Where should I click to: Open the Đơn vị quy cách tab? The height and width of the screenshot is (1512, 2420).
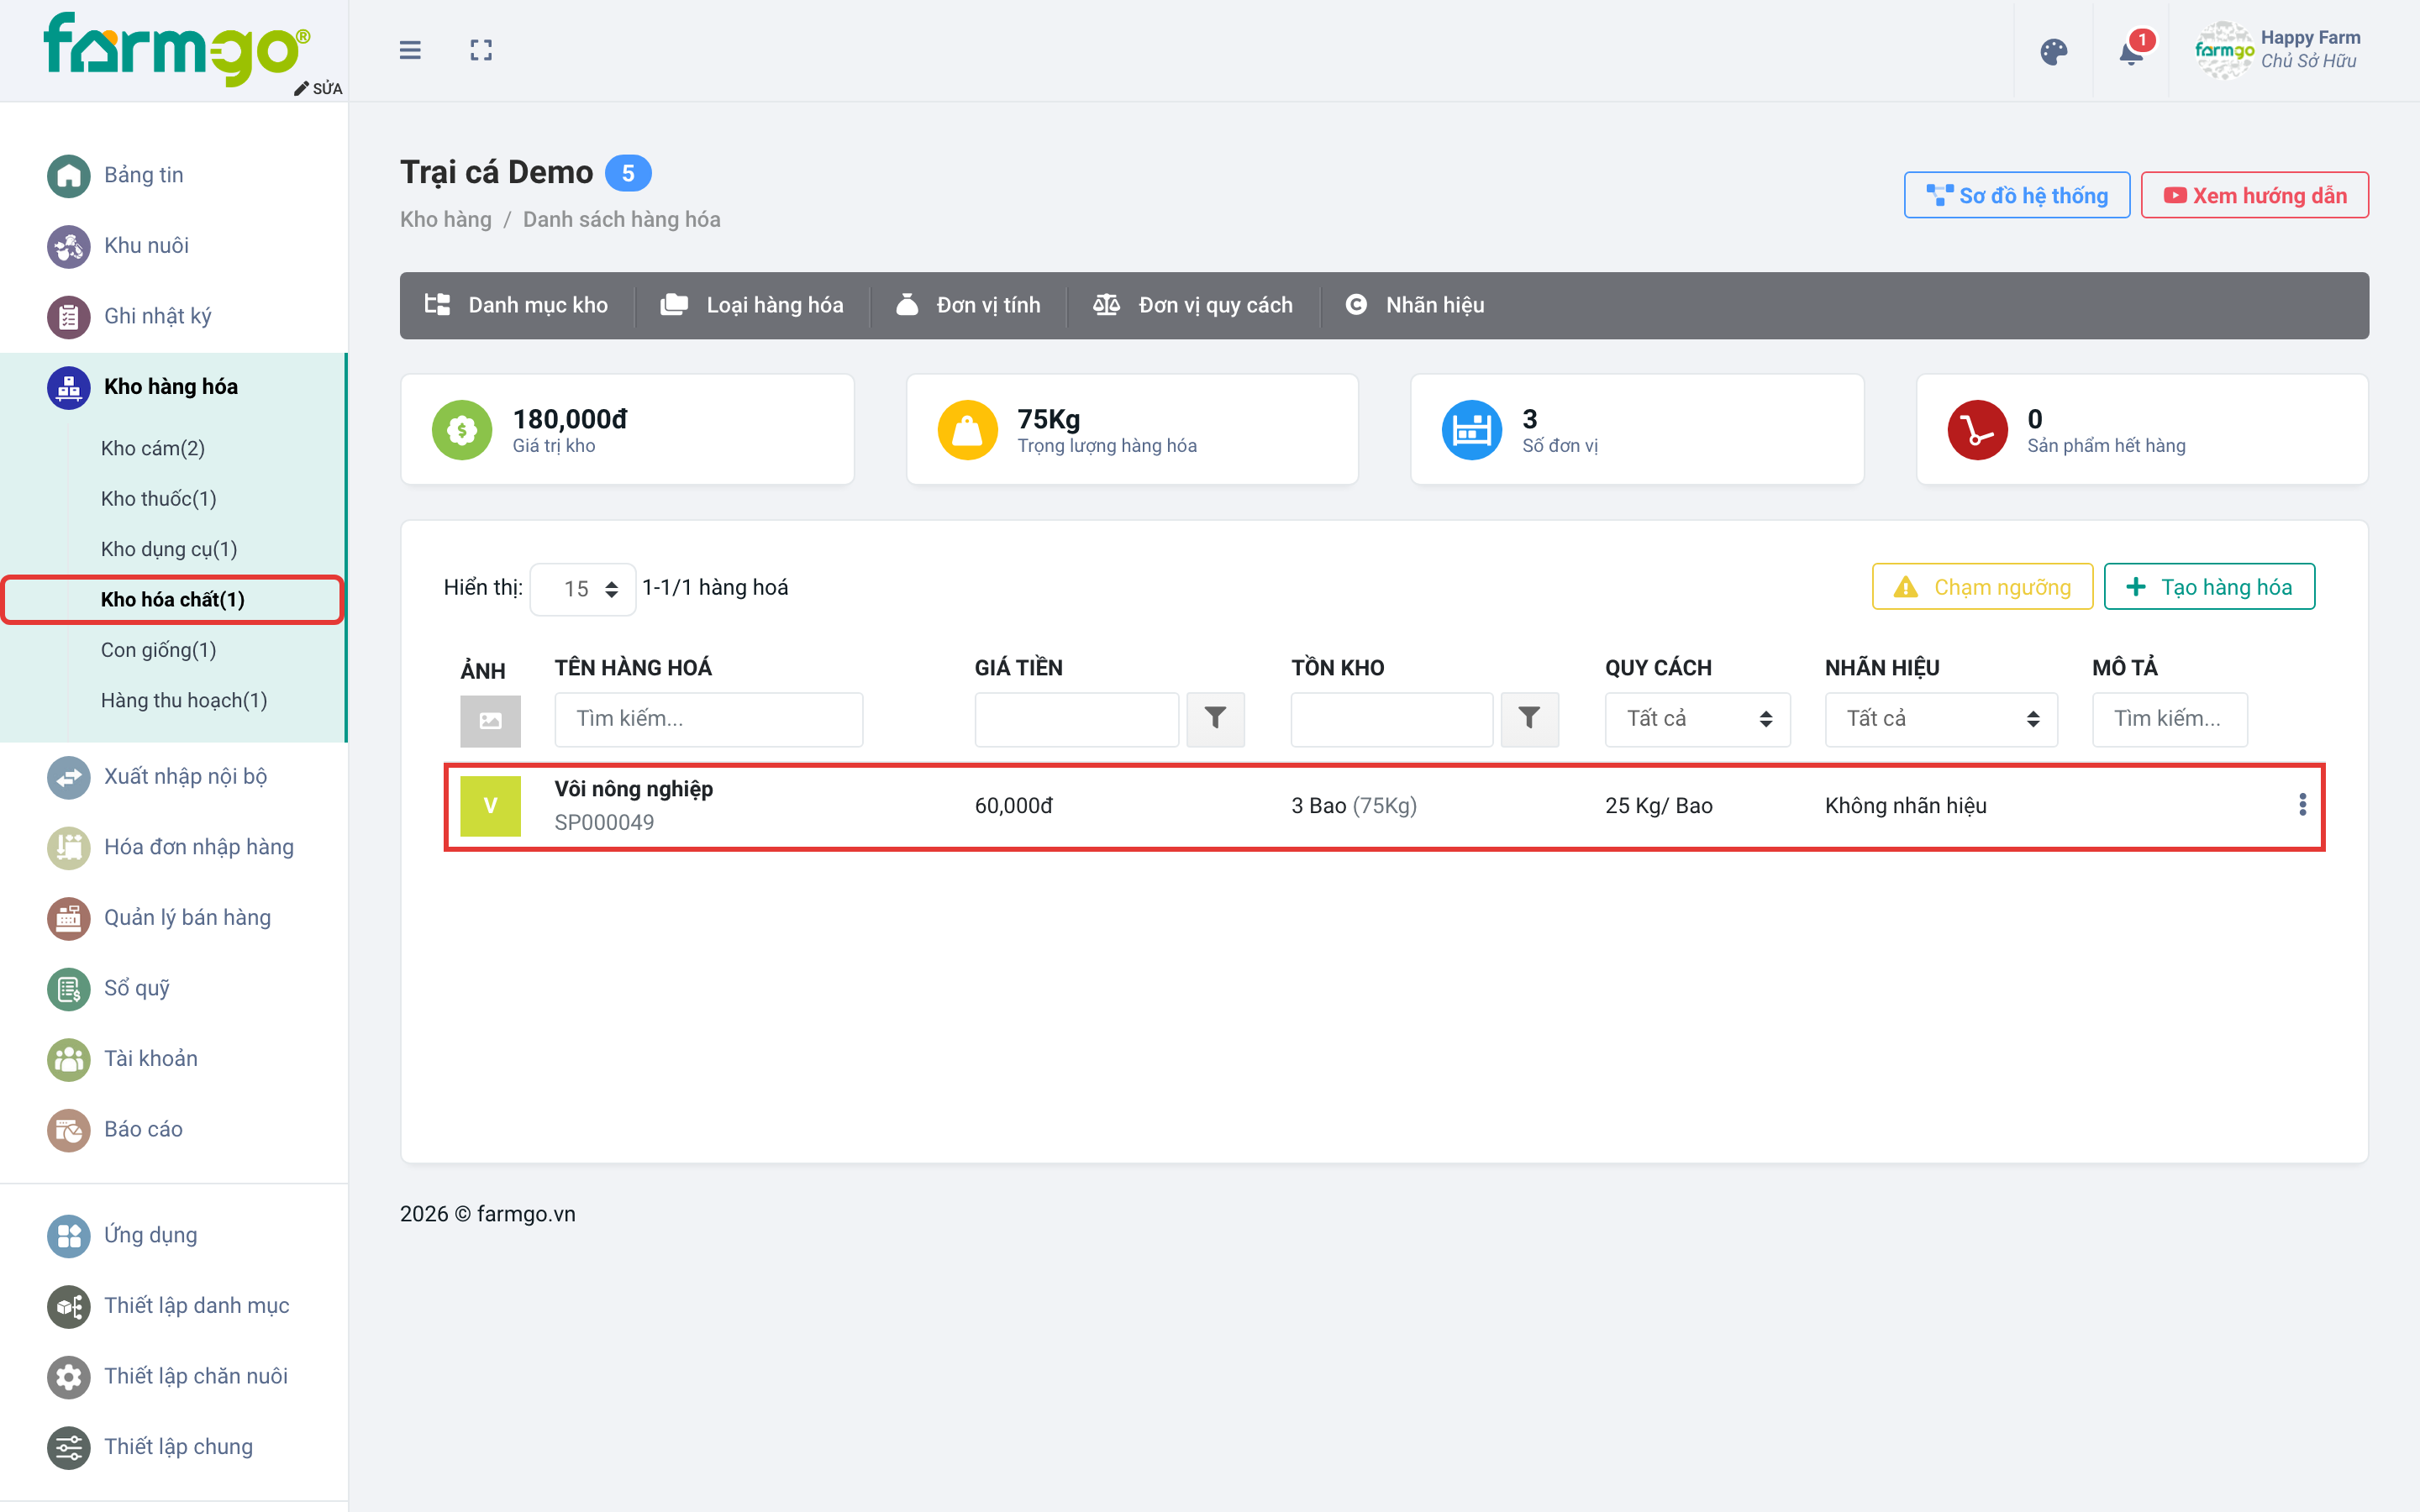coord(1193,305)
